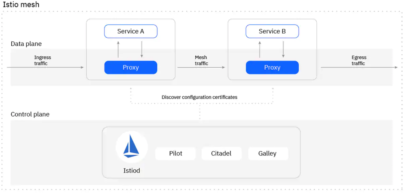Select the Service B box
Image resolution: width=405 pixels, height=194 pixels.
click(272, 31)
